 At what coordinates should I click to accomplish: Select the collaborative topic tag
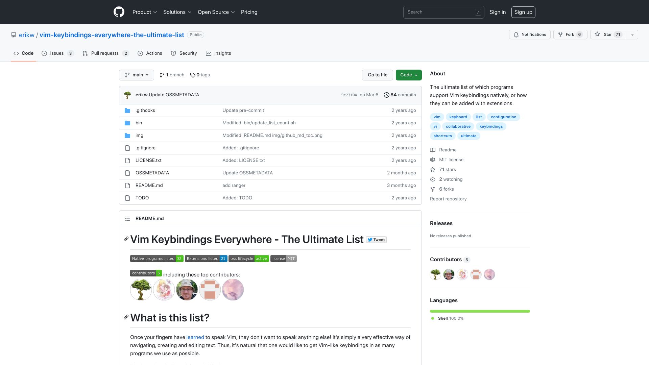pyautogui.click(x=458, y=126)
